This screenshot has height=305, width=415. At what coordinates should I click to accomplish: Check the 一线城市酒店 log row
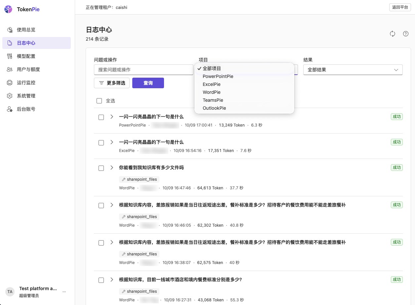point(101,280)
